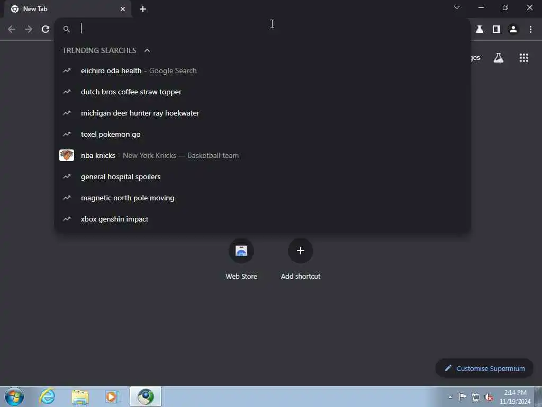Choose suggestion nba knicks
Screen dimensions: 542x407
(x=263, y=155)
